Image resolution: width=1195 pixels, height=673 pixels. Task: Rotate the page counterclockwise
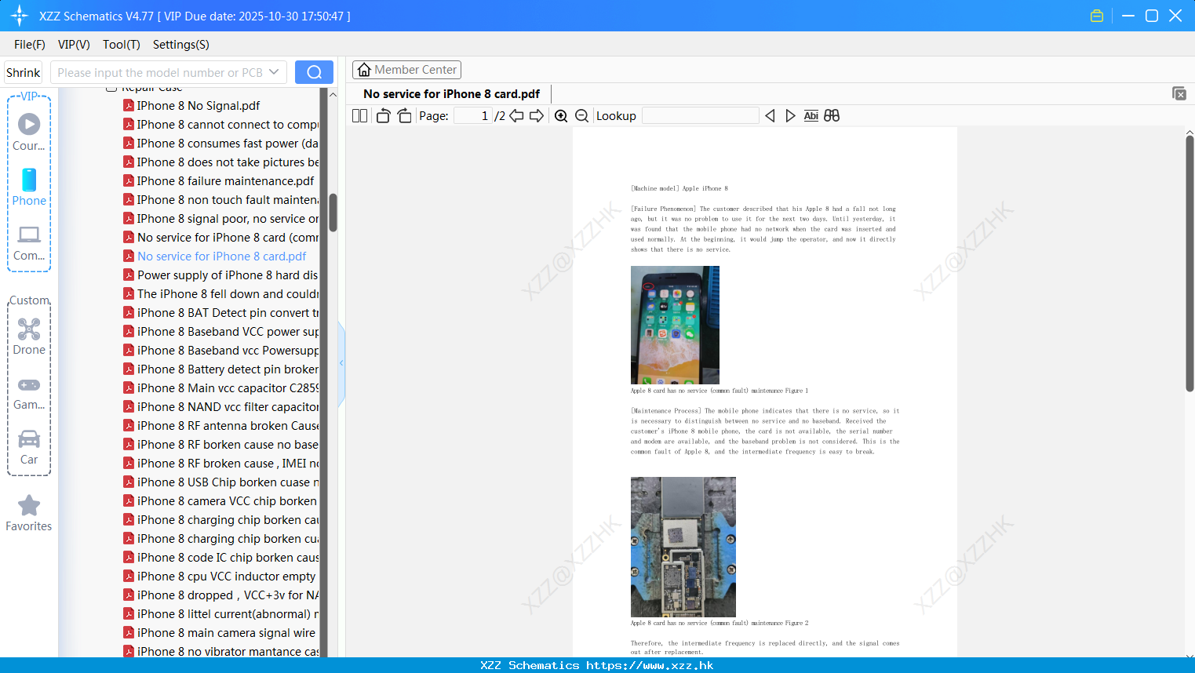pyautogui.click(x=383, y=116)
